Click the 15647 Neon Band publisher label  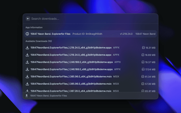coord(145,34)
